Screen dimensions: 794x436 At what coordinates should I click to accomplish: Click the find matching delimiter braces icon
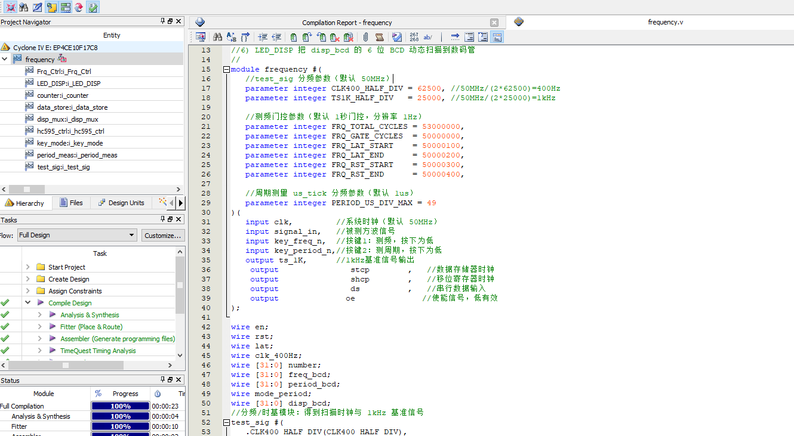coord(245,37)
